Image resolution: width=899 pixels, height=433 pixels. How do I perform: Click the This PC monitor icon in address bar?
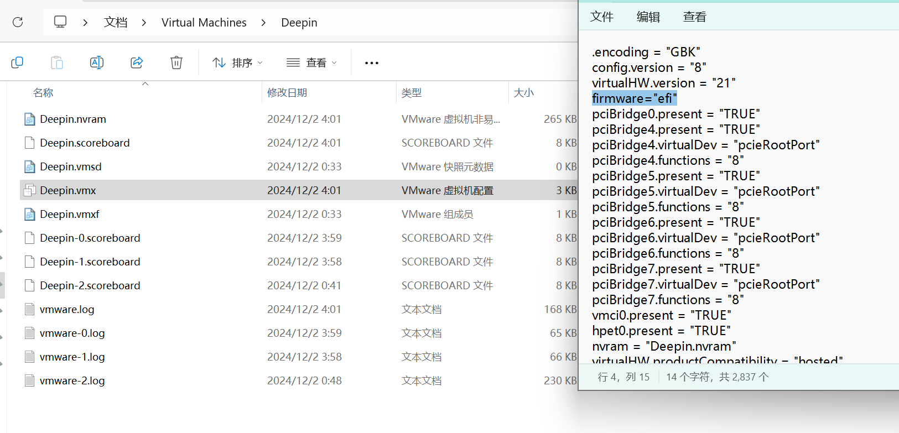point(60,22)
